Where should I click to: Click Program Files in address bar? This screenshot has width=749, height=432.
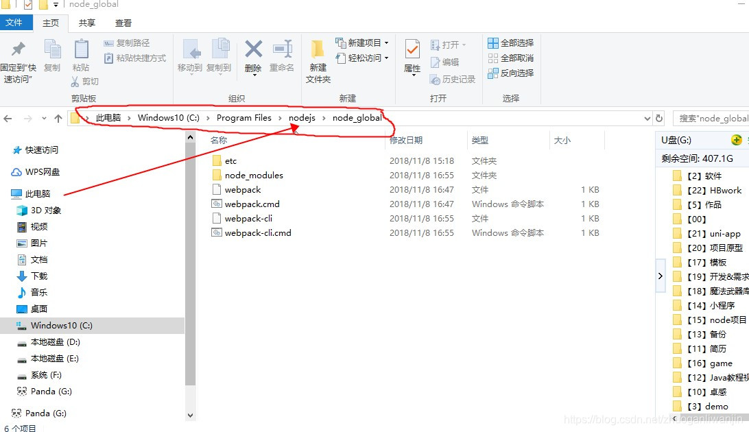(x=243, y=117)
